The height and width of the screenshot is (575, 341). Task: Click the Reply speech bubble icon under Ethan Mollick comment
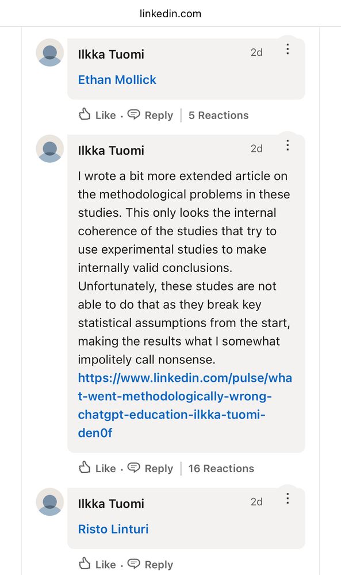click(134, 115)
